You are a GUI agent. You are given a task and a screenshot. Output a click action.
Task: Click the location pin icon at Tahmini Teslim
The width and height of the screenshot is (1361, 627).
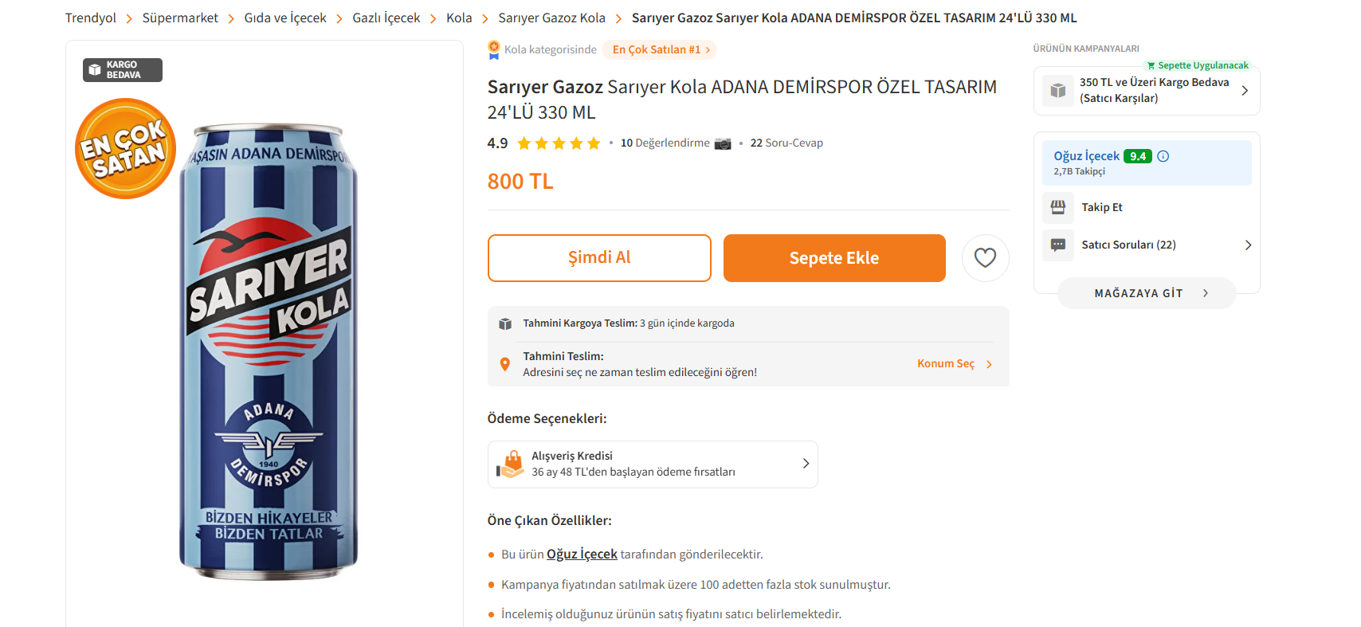(504, 364)
